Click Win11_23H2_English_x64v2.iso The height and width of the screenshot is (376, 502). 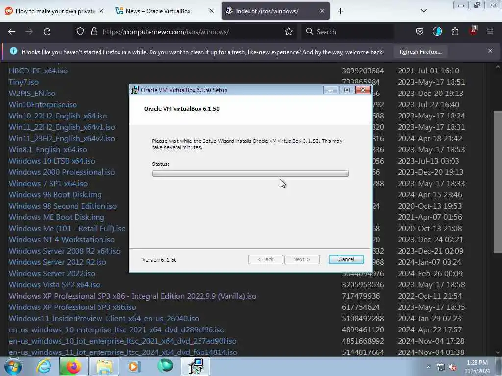pyautogui.click(x=61, y=138)
